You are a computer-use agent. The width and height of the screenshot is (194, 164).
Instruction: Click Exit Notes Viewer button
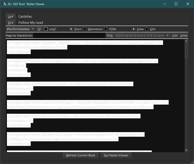(x=116, y=155)
